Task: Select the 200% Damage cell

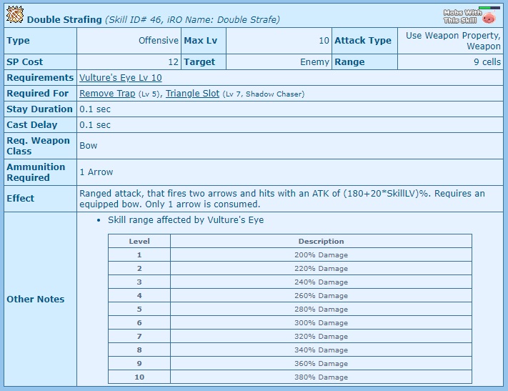Action: pyautogui.click(x=321, y=255)
